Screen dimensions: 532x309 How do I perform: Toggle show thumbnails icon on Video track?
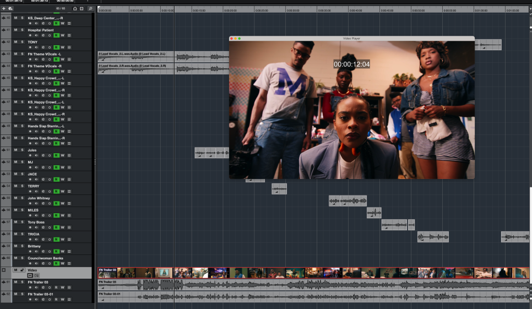click(x=30, y=275)
